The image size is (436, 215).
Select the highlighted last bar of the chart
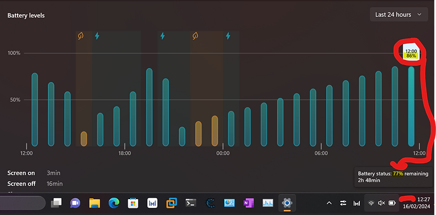(411, 106)
